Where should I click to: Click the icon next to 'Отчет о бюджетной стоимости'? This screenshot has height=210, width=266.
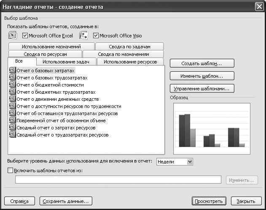(x=12, y=85)
